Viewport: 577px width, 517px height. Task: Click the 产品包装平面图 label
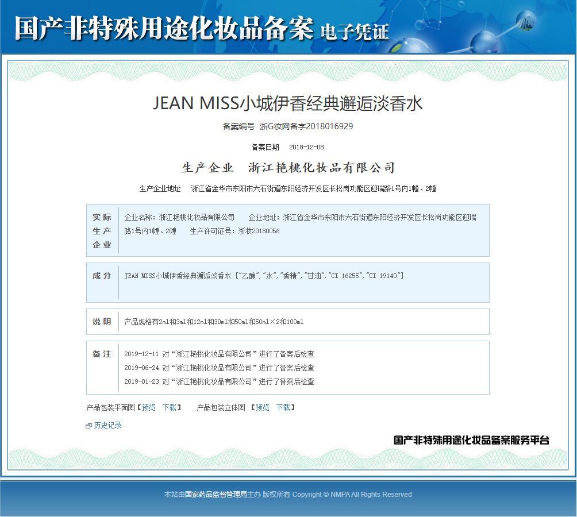click(111, 407)
